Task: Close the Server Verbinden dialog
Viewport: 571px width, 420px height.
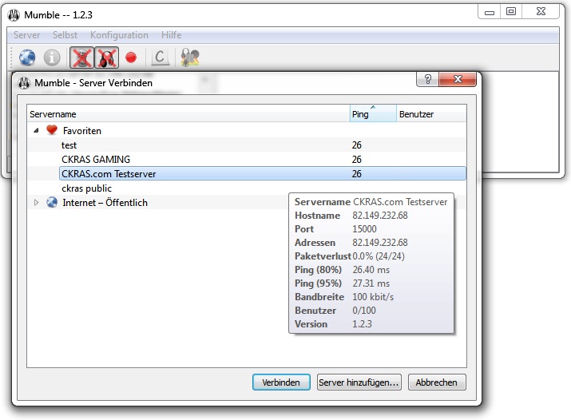Action: (458, 79)
